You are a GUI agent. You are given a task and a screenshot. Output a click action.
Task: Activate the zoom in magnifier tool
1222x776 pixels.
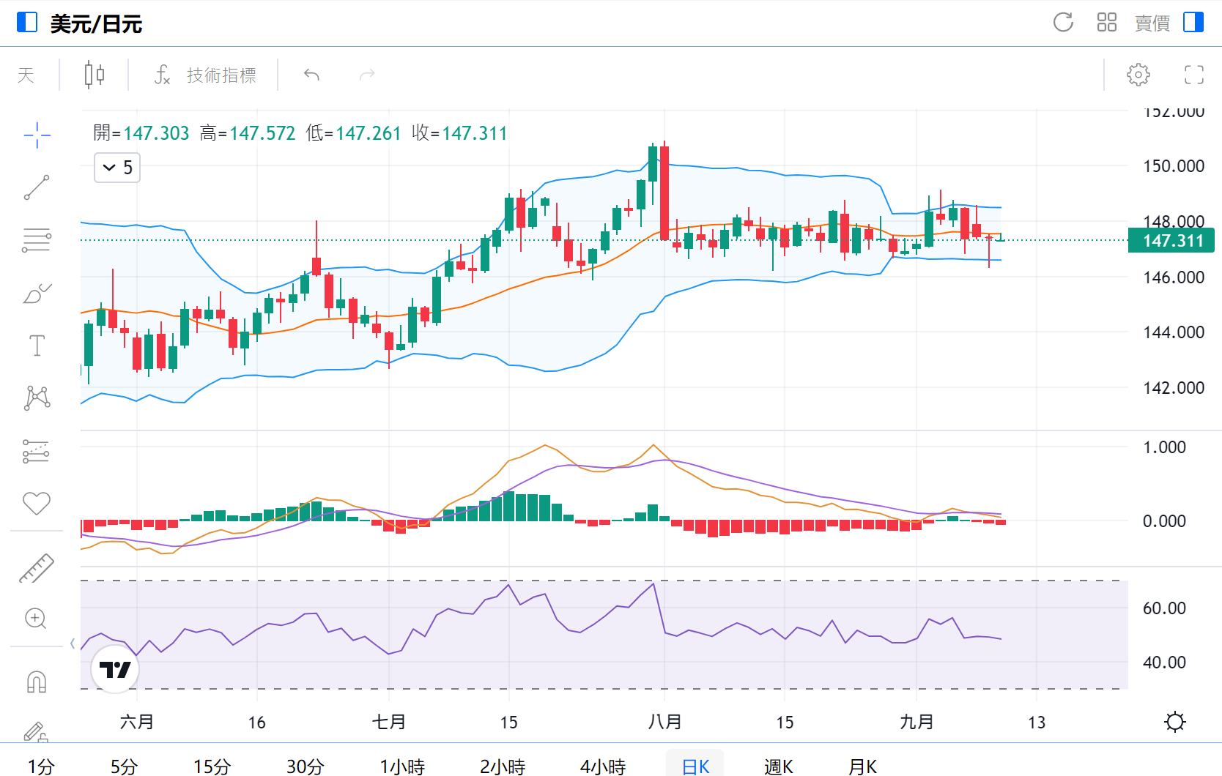coord(37,619)
